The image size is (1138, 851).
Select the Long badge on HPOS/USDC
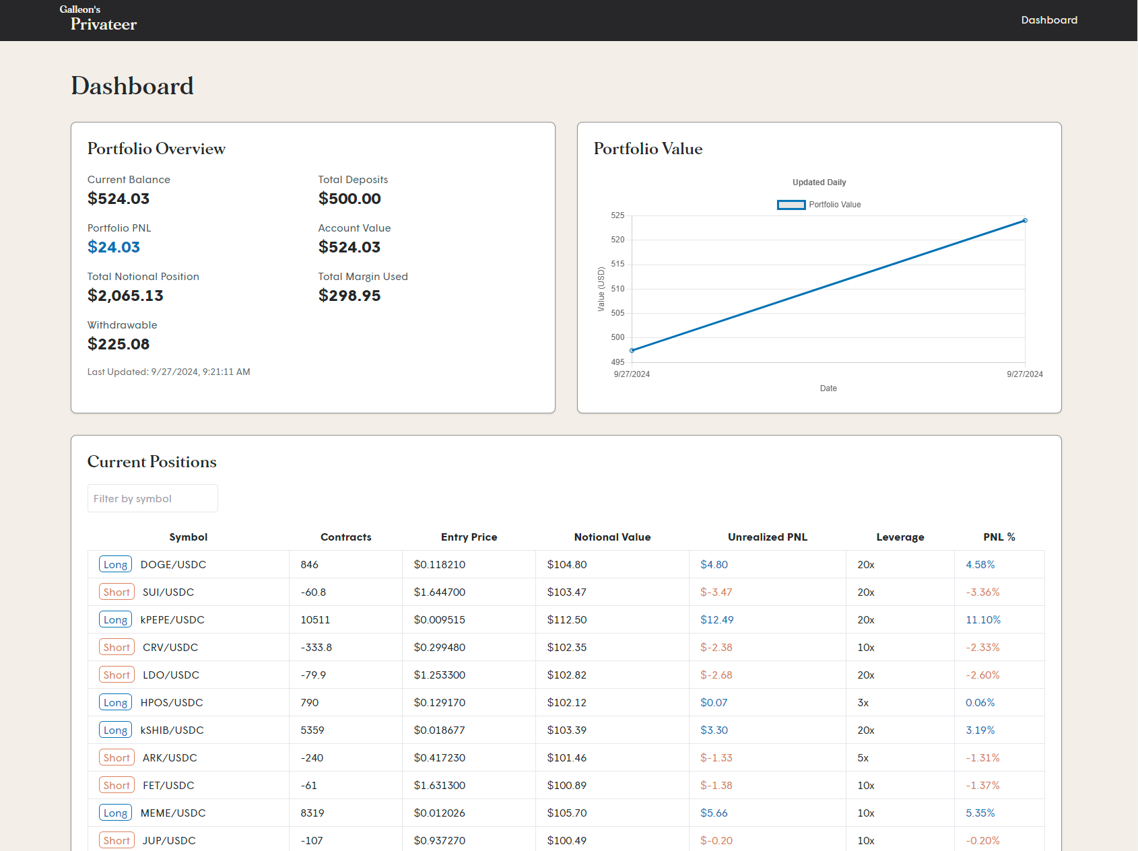pos(115,702)
